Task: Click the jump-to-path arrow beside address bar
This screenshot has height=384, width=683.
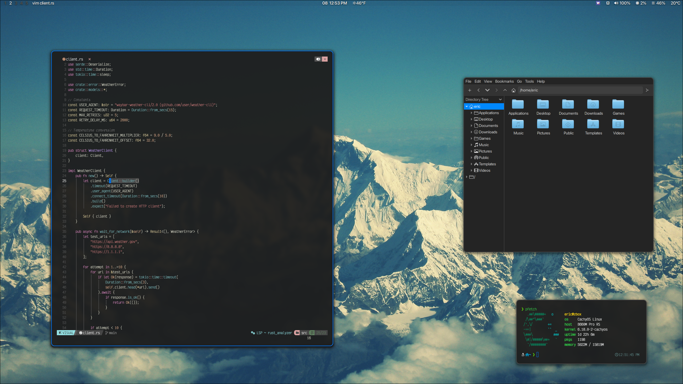Action: (647, 90)
